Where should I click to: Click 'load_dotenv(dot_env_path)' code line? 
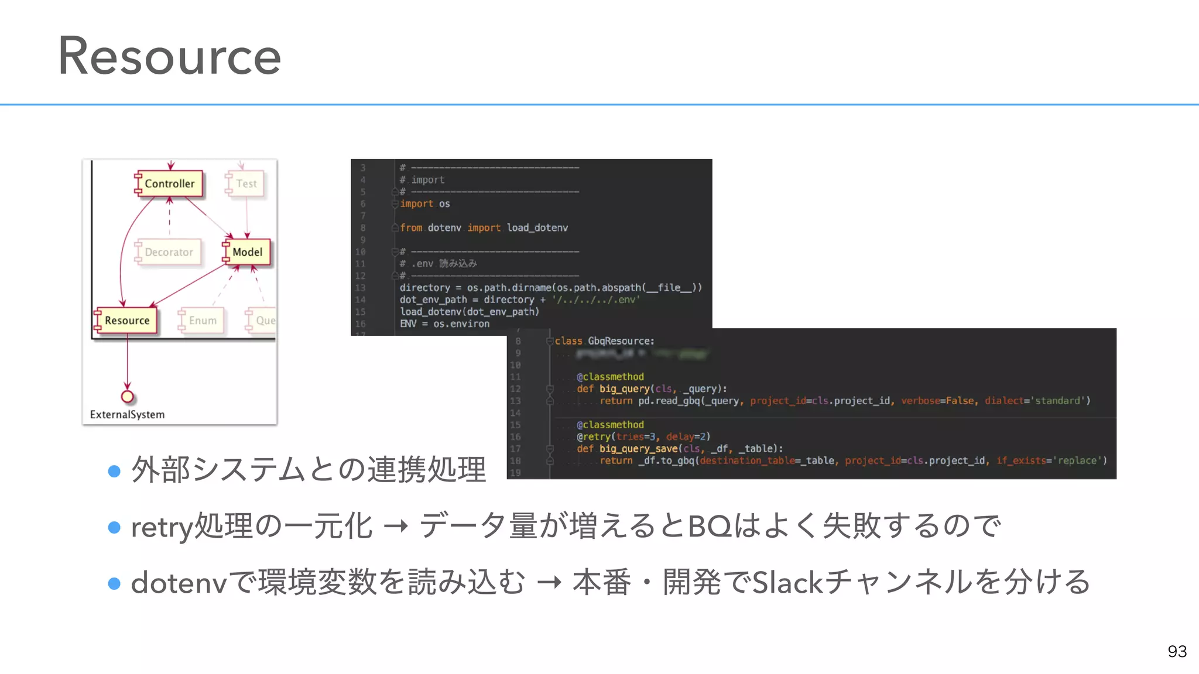470,312
